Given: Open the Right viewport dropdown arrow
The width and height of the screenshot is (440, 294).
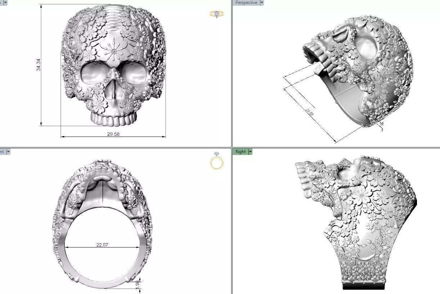Looking at the screenshot, I should [x=250, y=152].
